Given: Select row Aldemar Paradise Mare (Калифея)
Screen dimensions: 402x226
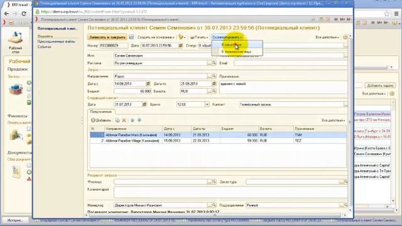Looking at the screenshot, I should tap(218, 135).
